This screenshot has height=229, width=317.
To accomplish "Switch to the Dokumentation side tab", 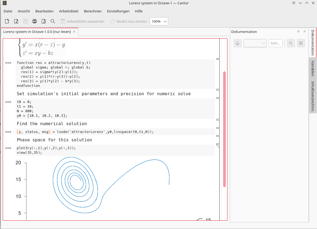I will (x=313, y=42).
